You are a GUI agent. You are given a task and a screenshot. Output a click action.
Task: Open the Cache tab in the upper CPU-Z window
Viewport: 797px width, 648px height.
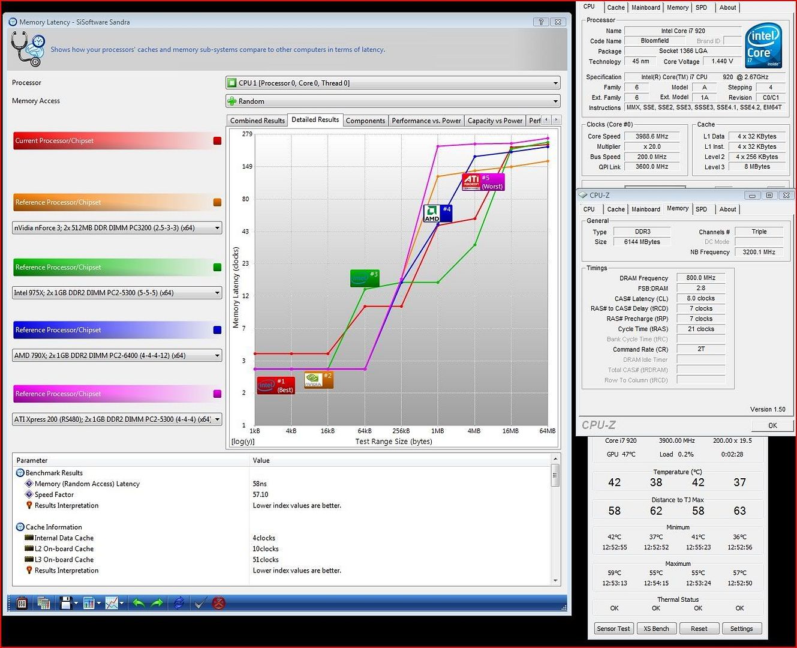[616, 8]
